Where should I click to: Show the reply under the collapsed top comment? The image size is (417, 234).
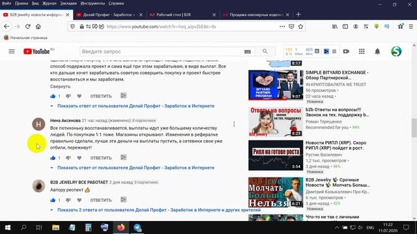136,106
